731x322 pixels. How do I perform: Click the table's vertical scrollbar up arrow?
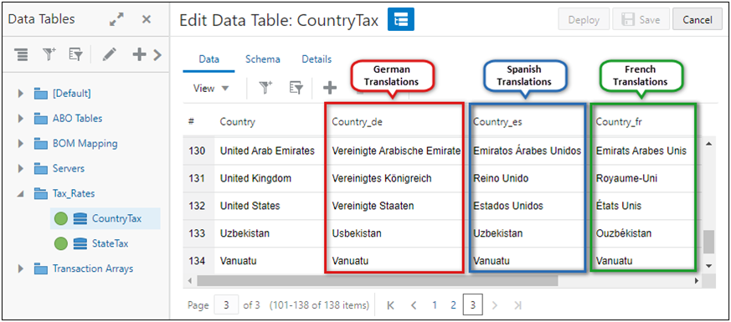coord(709,143)
